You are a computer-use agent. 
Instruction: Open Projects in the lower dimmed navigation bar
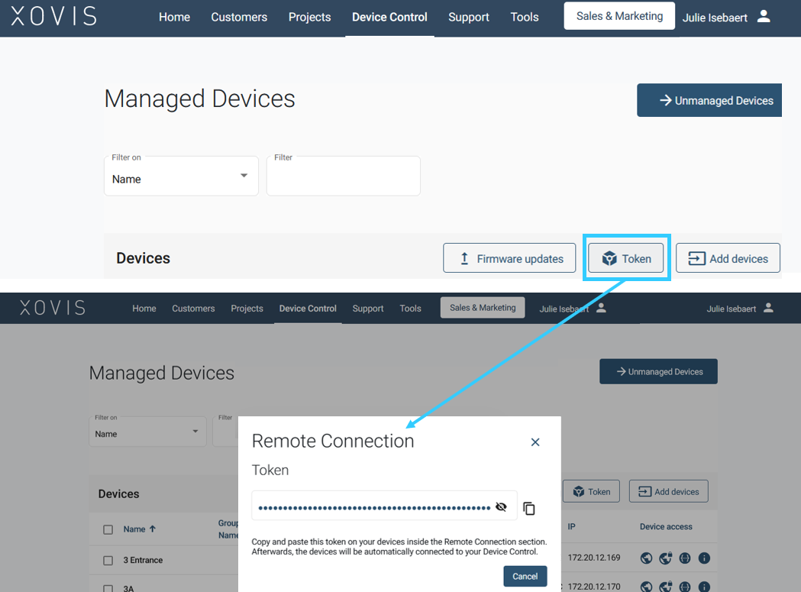pyautogui.click(x=247, y=309)
